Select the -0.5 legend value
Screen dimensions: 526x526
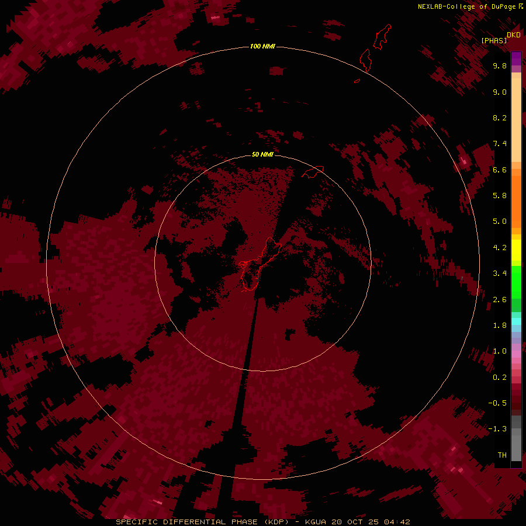[x=497, y=403]
